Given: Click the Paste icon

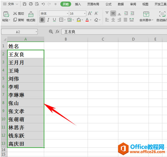Looking at the screenshot, I should tap(6, 14).
